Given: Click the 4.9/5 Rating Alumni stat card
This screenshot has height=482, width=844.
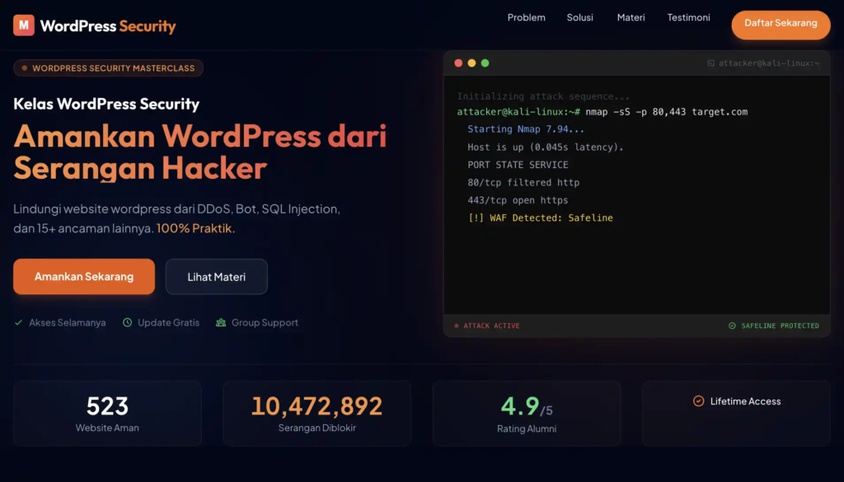Looking at the screenshot, I should pos(527,413).
